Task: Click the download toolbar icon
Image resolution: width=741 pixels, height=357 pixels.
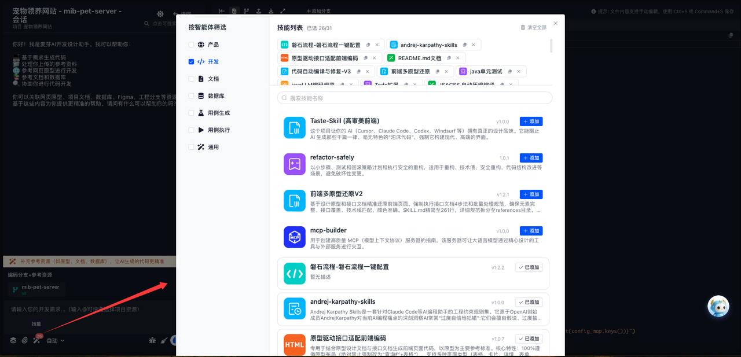Action: [270, 11]
